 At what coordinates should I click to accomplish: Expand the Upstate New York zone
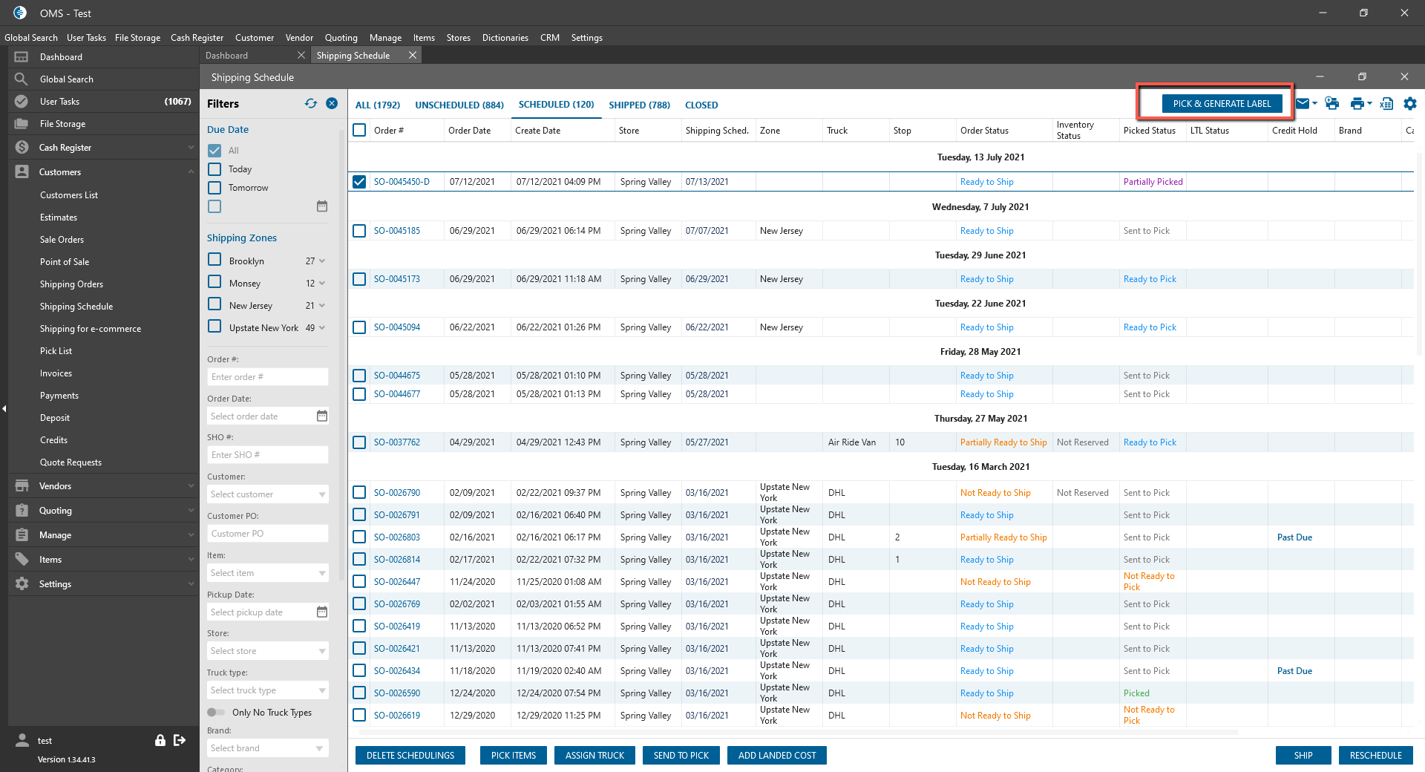click(322, 328)
